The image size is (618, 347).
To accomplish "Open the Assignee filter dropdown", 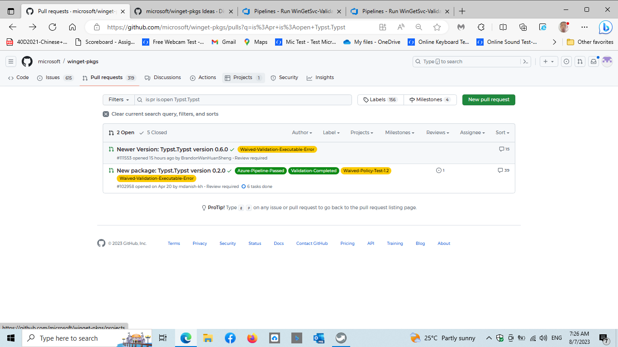I will (x=472, y=132).
